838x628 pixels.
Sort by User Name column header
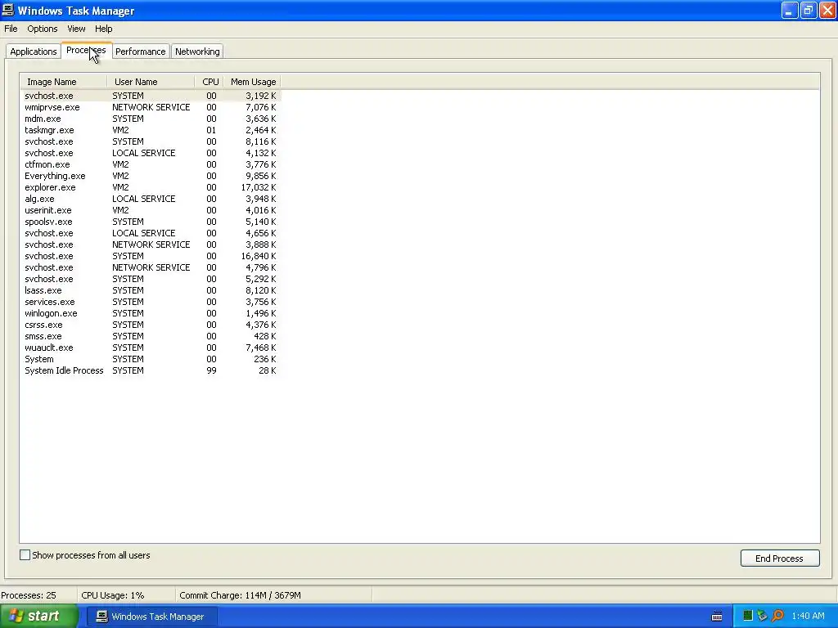click(x=151, y=82)
